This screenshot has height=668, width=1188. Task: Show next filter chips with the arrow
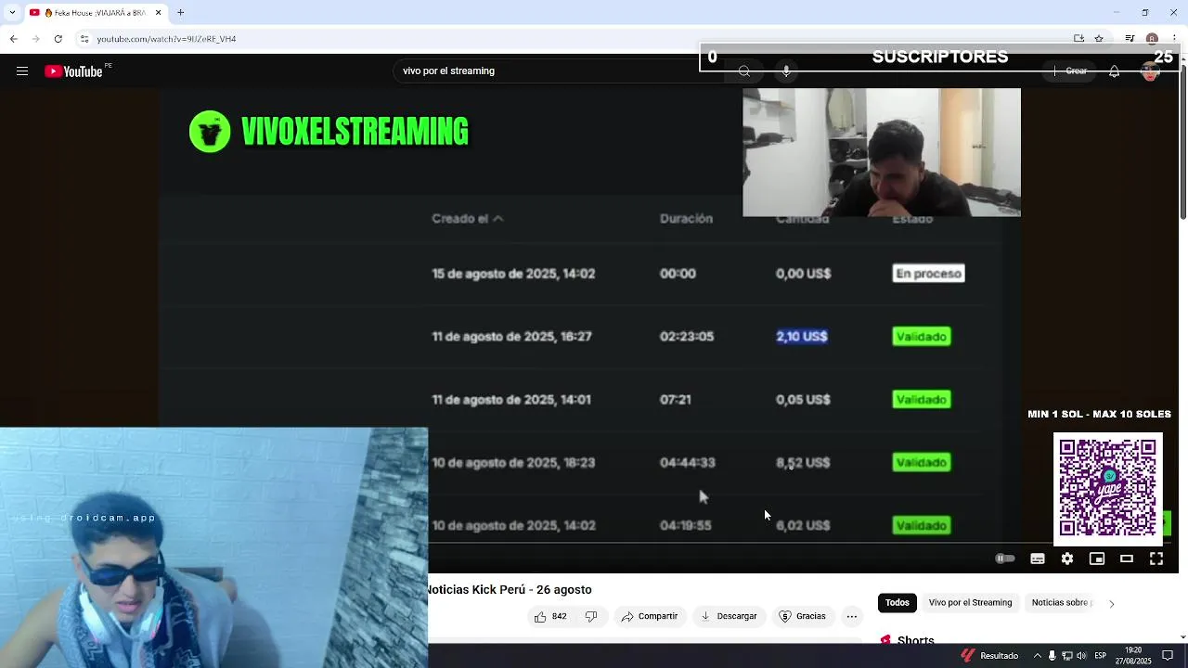click(1111, 603)
